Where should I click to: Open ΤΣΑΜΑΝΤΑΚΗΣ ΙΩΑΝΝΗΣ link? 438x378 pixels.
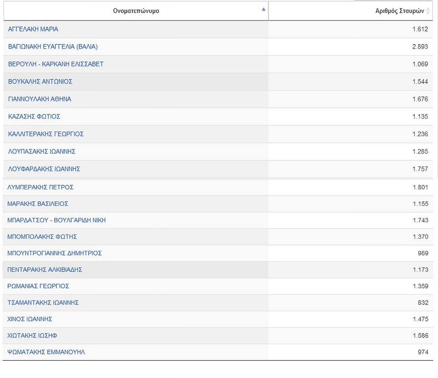[43, 303]
